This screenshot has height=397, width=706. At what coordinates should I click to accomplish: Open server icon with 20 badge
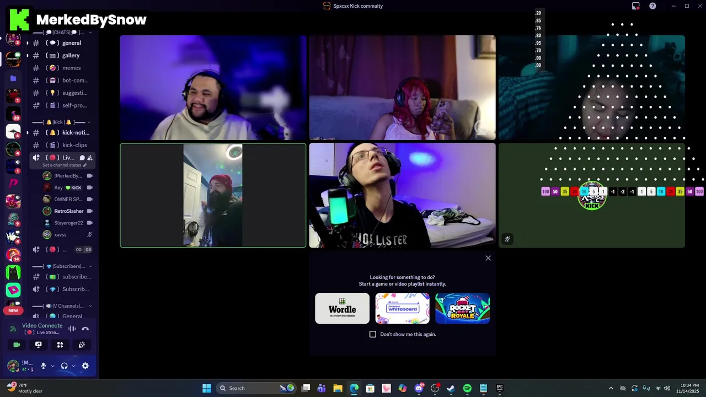tap(13, 114)
